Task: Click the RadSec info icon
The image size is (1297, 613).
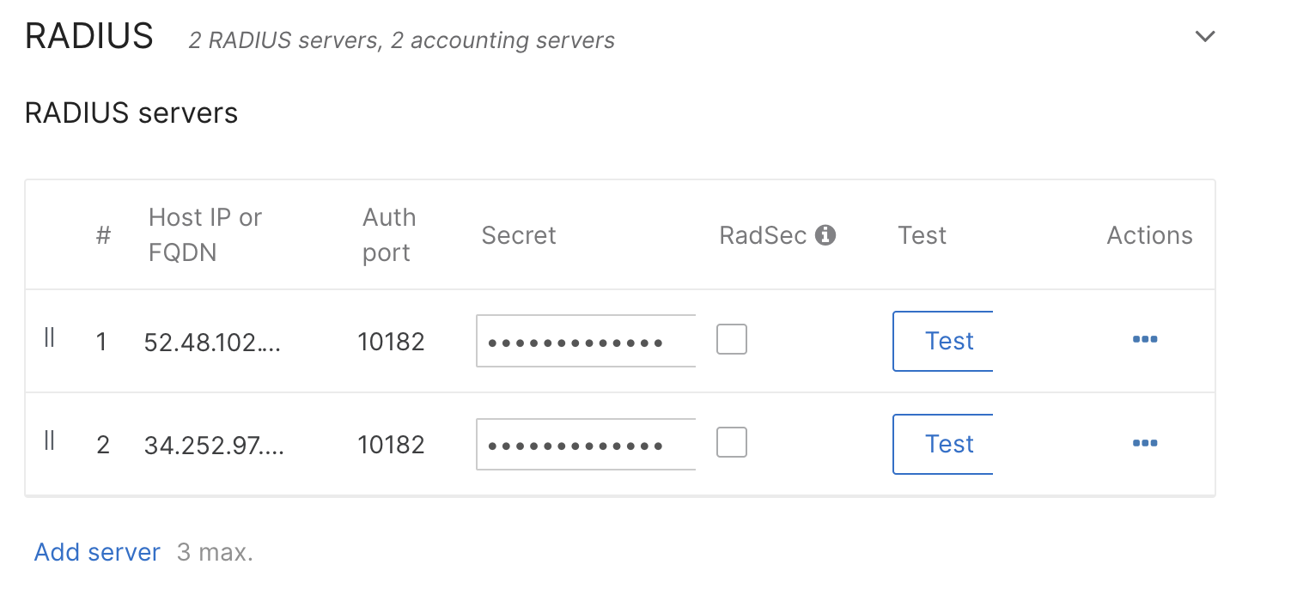Action: [x=825, y=235]
